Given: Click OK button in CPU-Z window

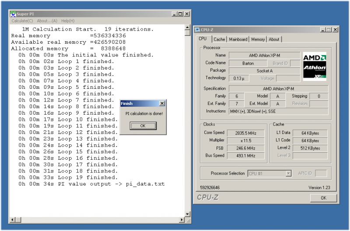Looking at the screenshot, I should point(323,198).
